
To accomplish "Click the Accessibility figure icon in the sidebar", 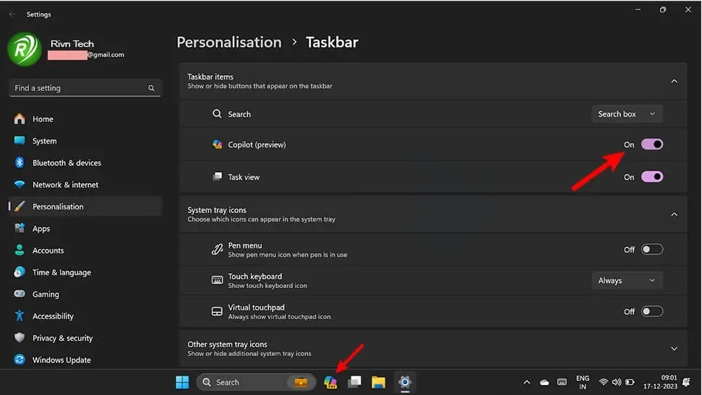I will 20,316.
